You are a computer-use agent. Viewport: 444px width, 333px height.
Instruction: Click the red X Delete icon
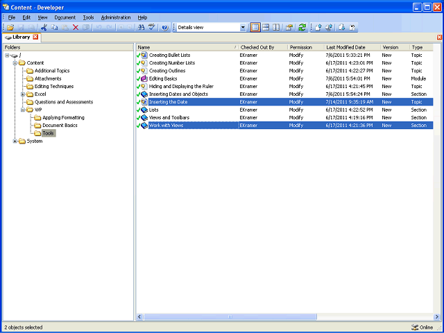tap(76, 28)
